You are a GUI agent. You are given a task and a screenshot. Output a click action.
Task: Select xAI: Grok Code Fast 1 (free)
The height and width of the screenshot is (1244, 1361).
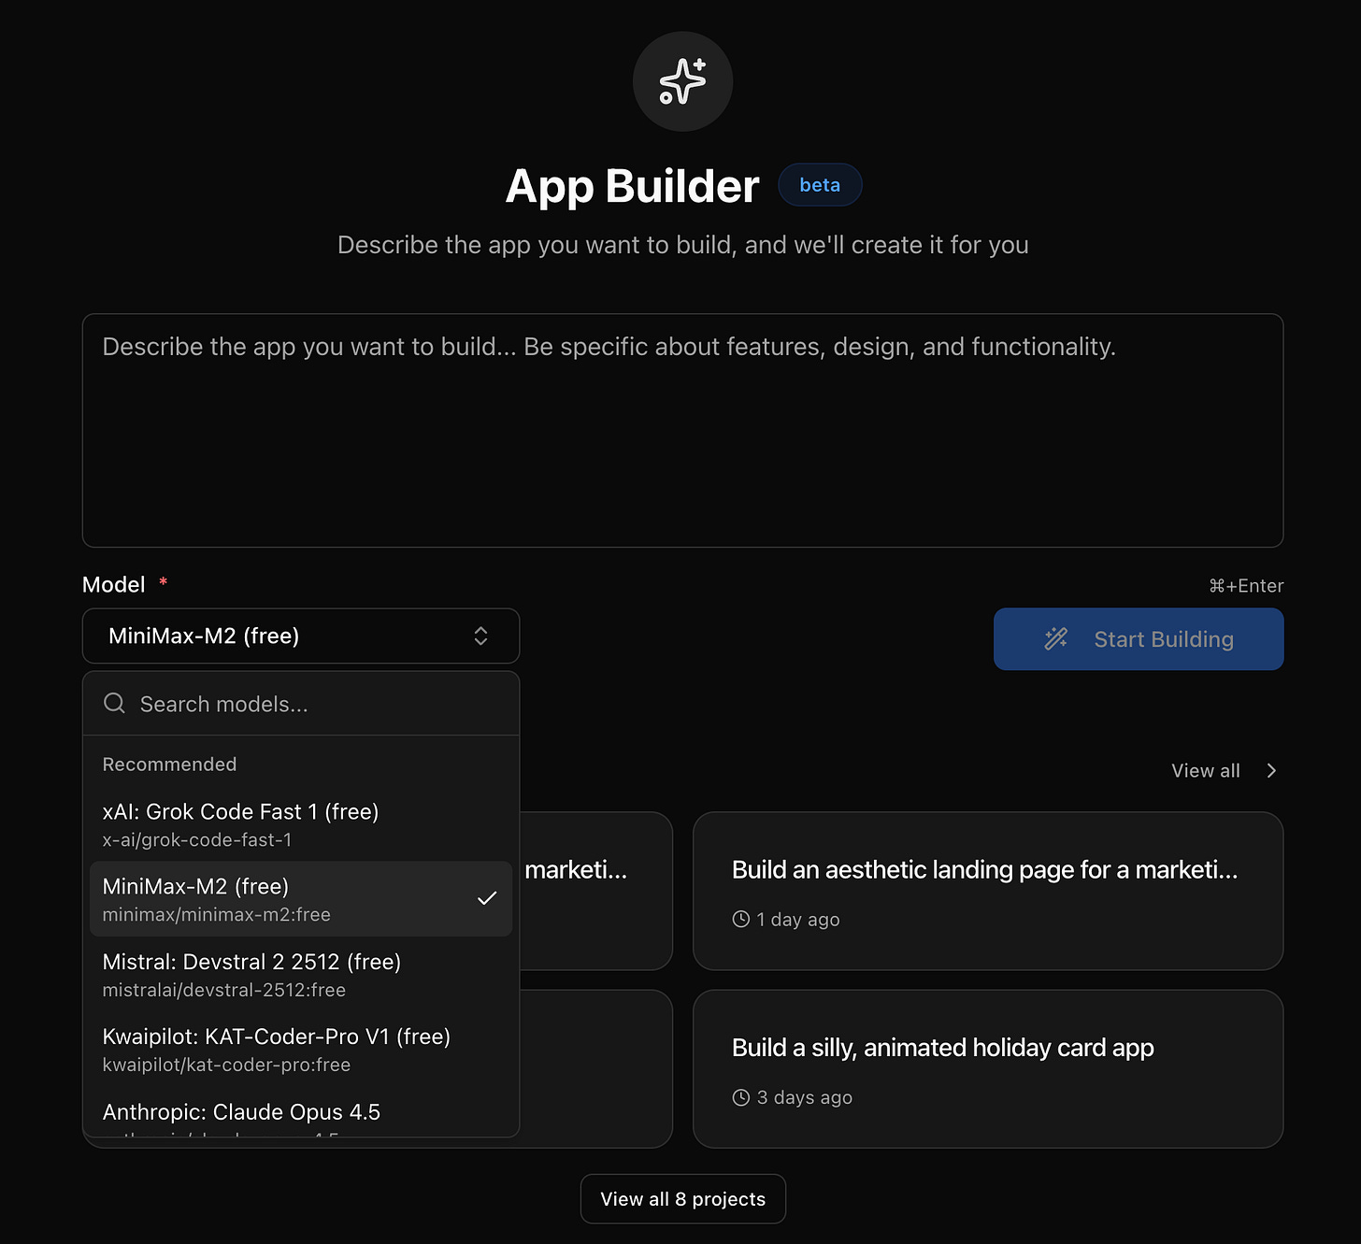pos(301,824)
